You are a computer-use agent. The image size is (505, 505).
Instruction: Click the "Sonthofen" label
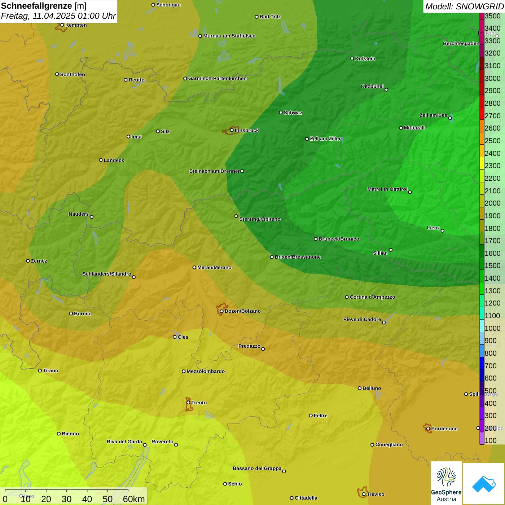click(x=73, y=74)
